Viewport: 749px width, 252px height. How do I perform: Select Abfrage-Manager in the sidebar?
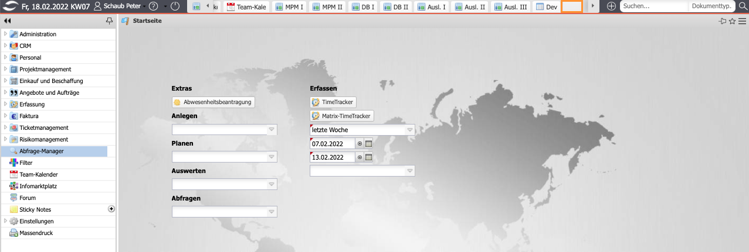tap(54, 151)
